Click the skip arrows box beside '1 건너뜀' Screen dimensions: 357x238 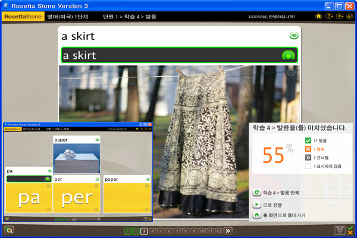pos(308,157)
